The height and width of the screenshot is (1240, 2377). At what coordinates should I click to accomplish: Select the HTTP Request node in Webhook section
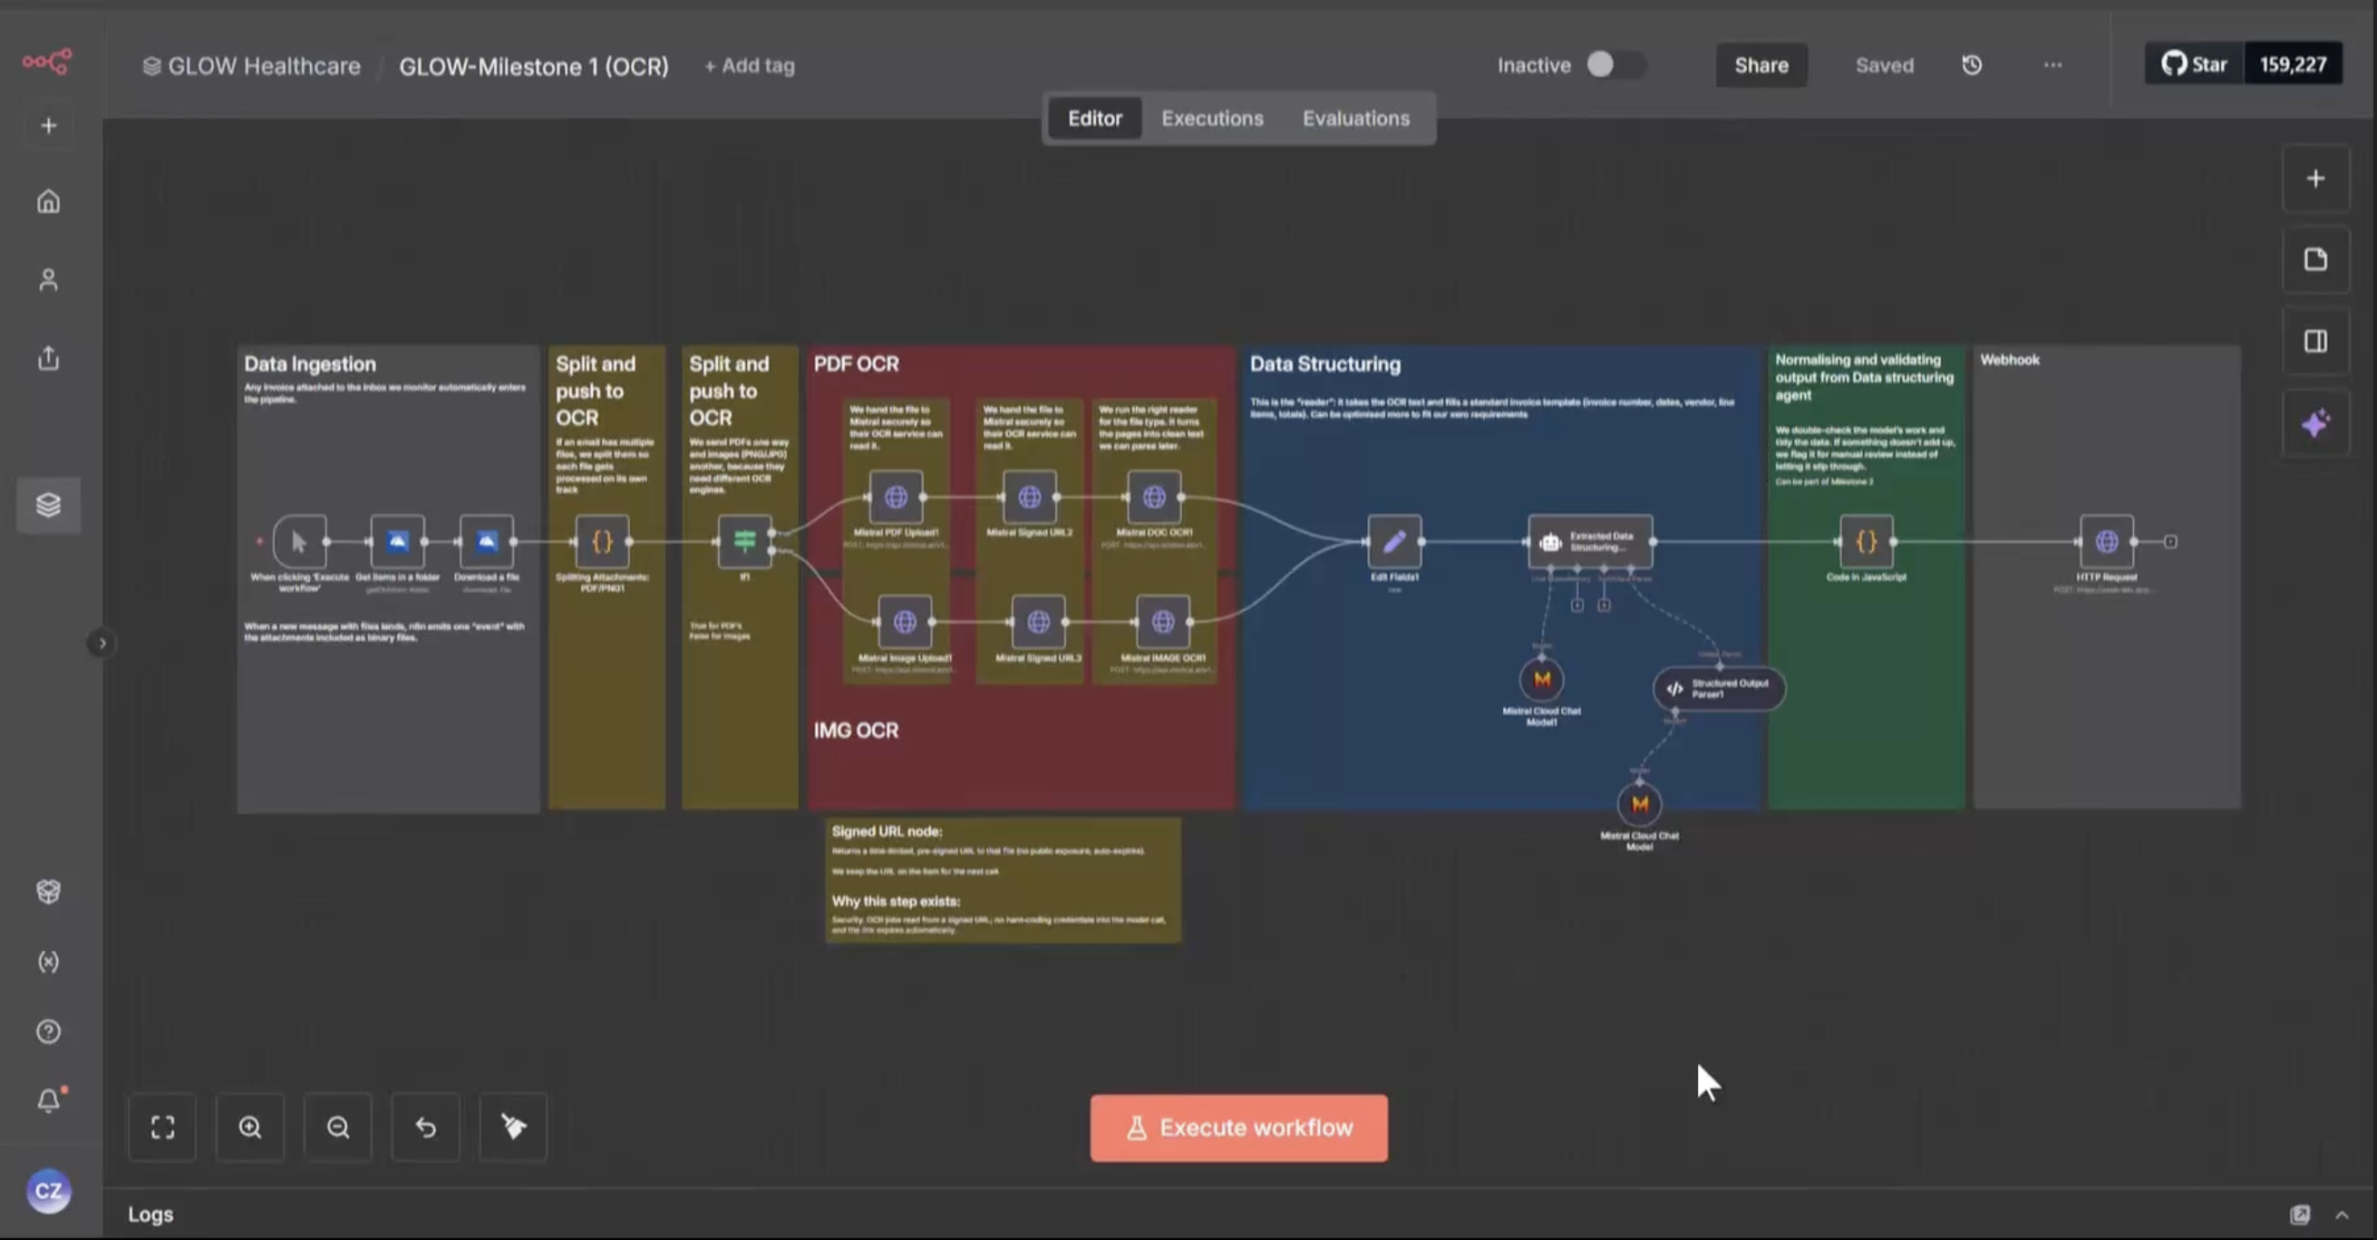click(x=2107, y=542)
